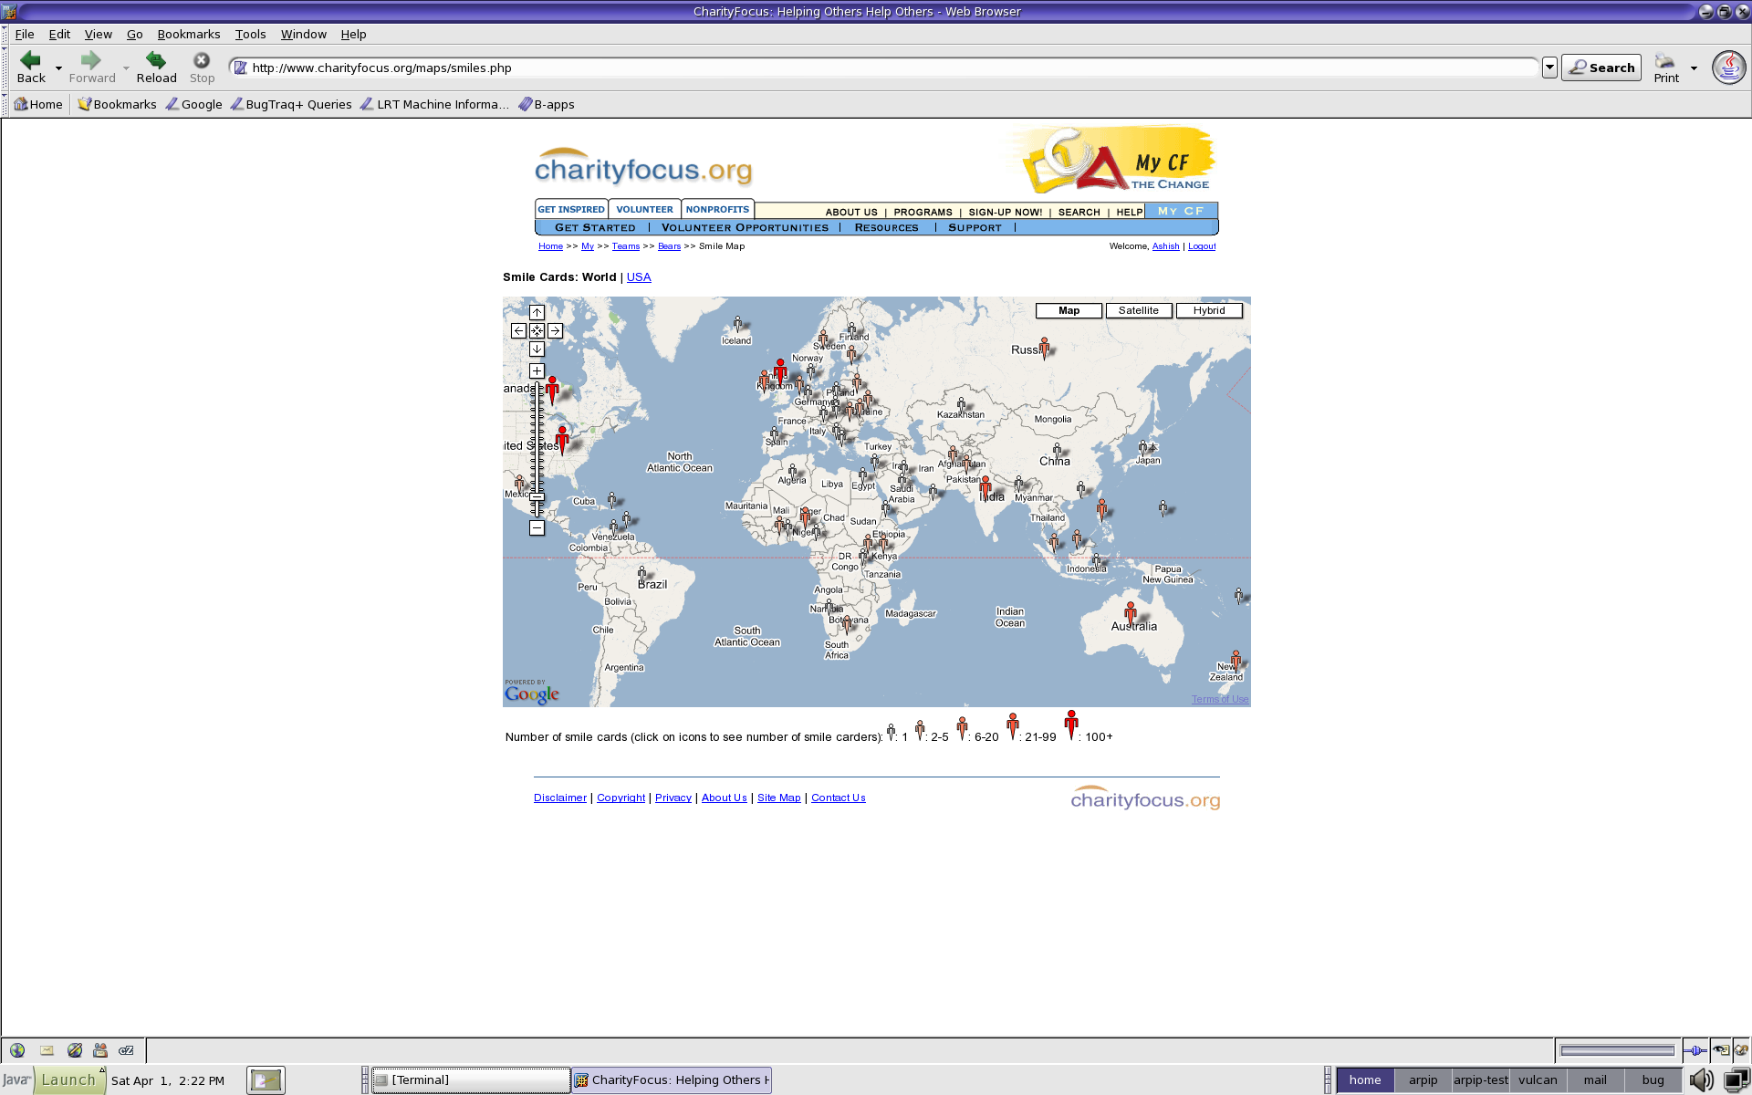Viewport: 1752px width, 1095px height.
Task: Recenter map with the center button
Action: (537, 330)
